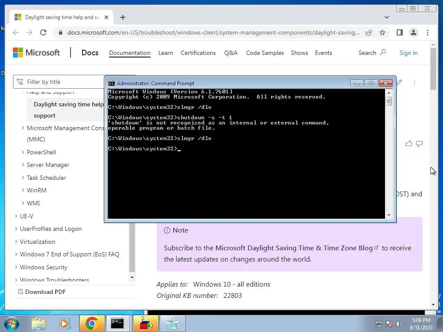The width and height of the screenshot is (443, 332).
Task: Expand the WinRM node
Action: (23, 190)
